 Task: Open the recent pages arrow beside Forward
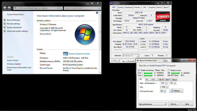[x=12, y=8]
